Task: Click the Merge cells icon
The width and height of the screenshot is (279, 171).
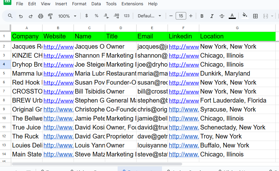Action: [x=265, y=16]
